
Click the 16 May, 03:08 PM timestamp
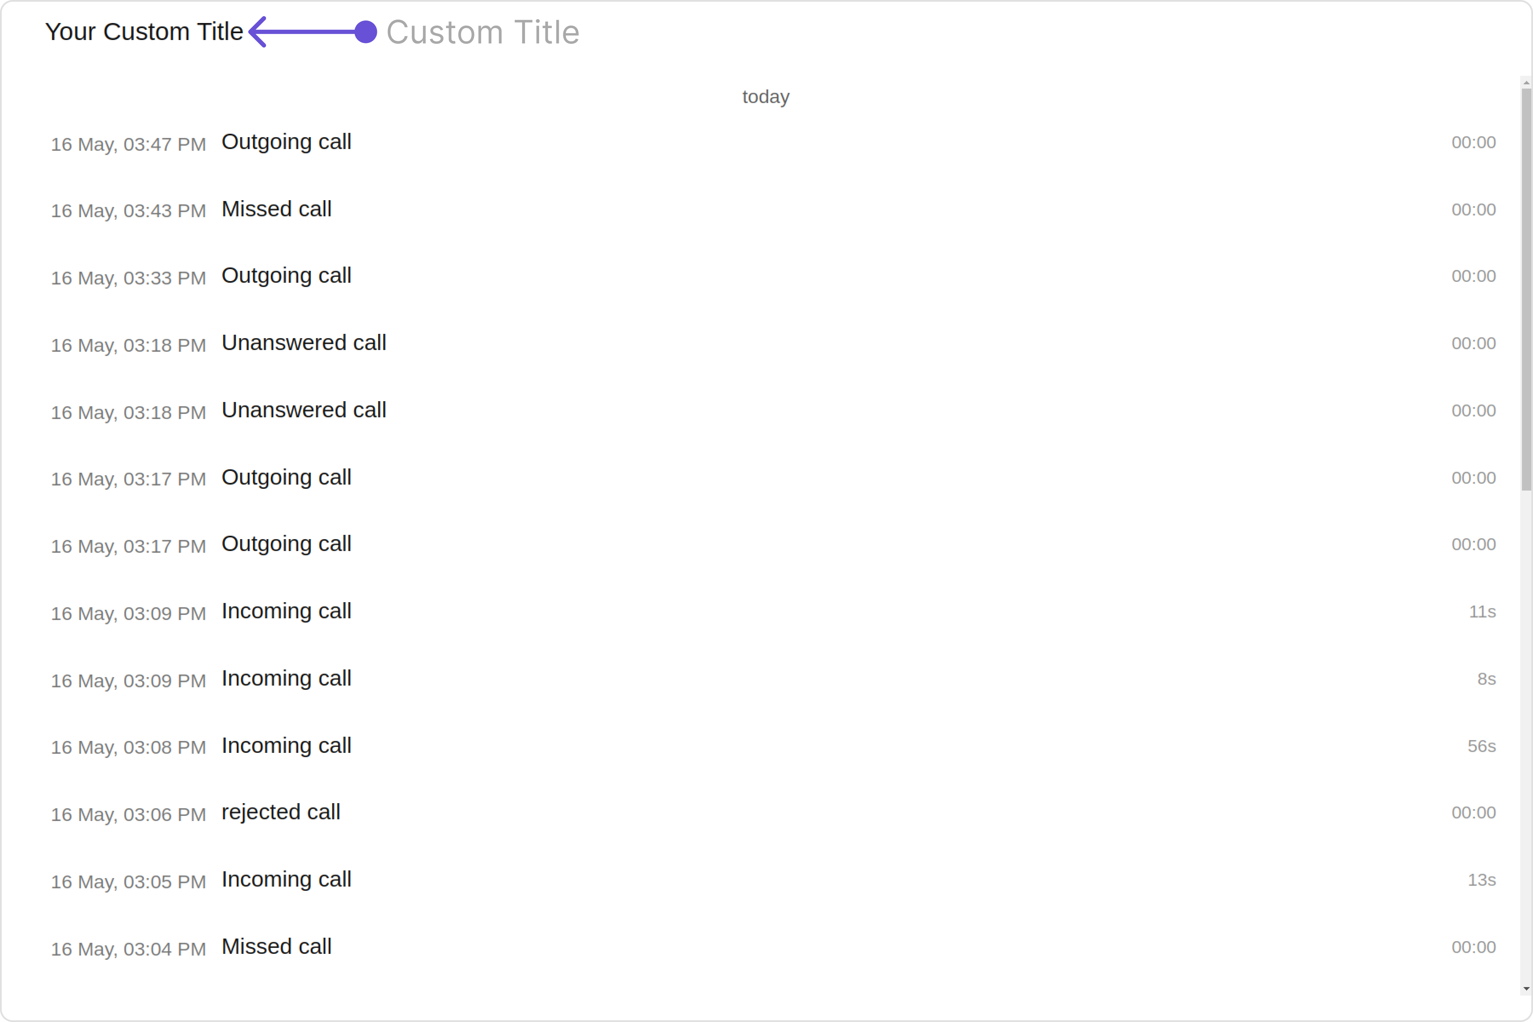[129, 748]
